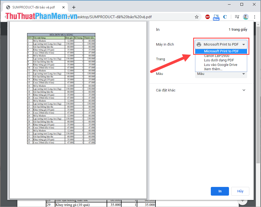Open the Chrome three-dot menu

point(254,17)
